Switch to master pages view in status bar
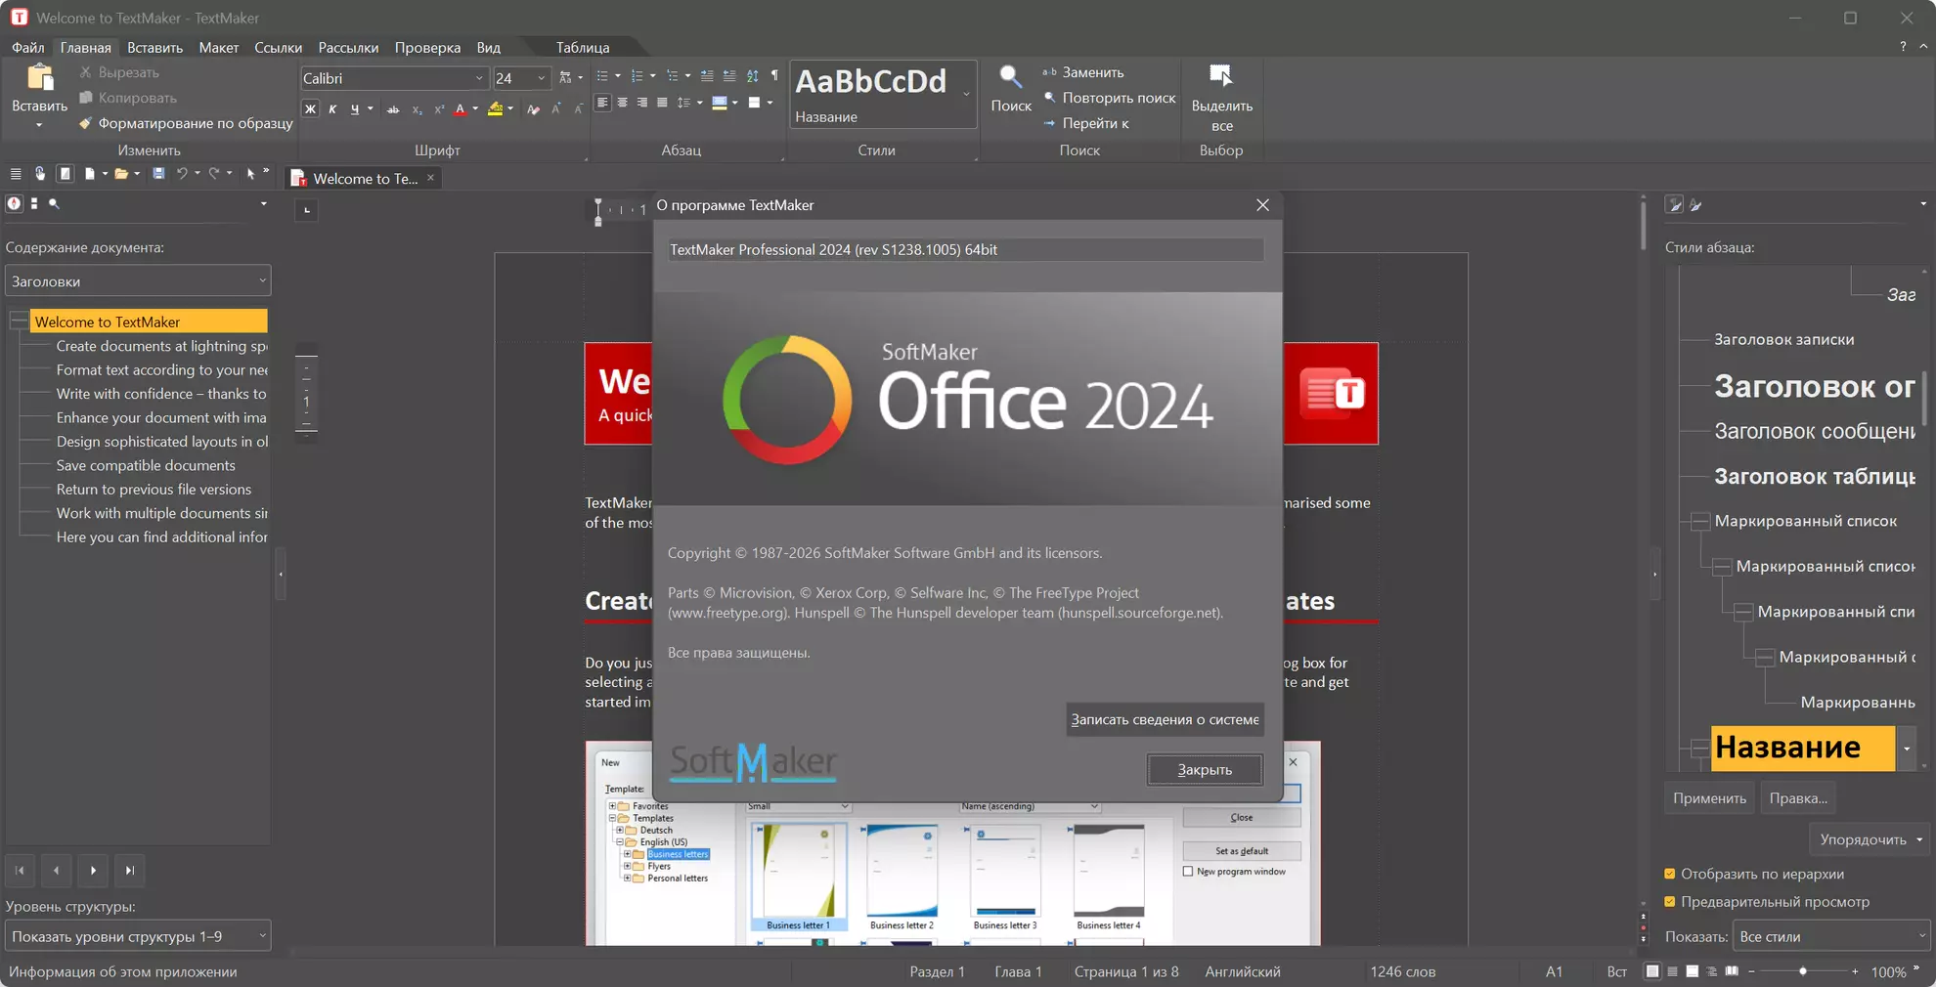This screenshot has width=1936, height=987. [x=1692, y=971]
